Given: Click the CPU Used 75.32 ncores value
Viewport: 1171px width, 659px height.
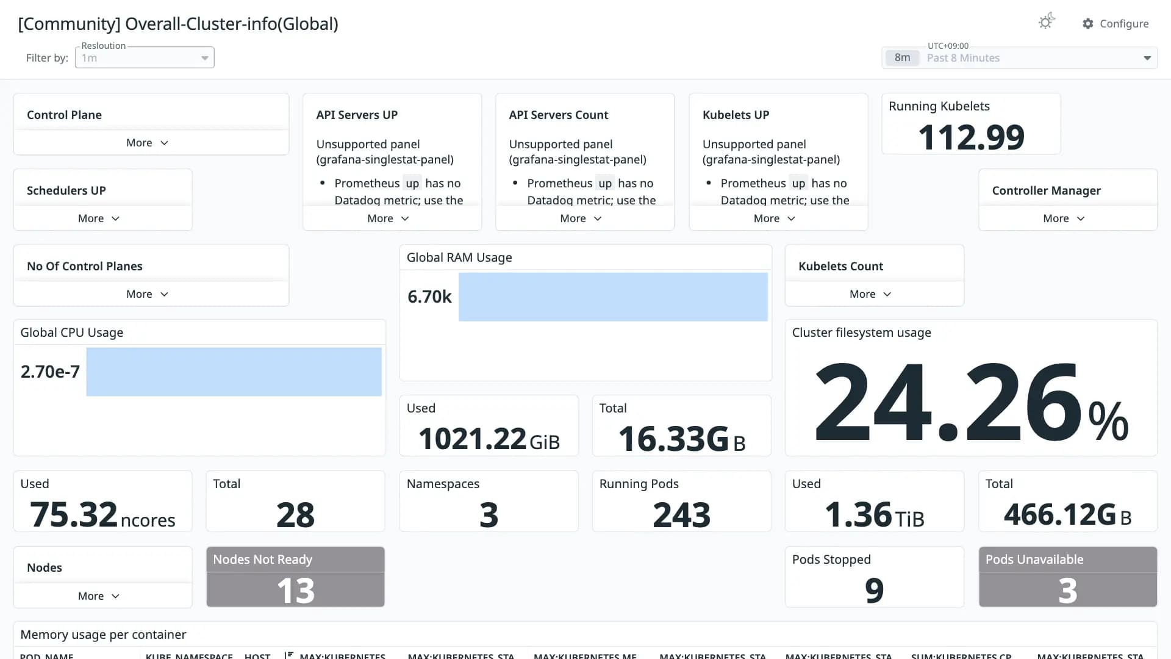Looking at the screenshot, I should click(x=102, y=515).
